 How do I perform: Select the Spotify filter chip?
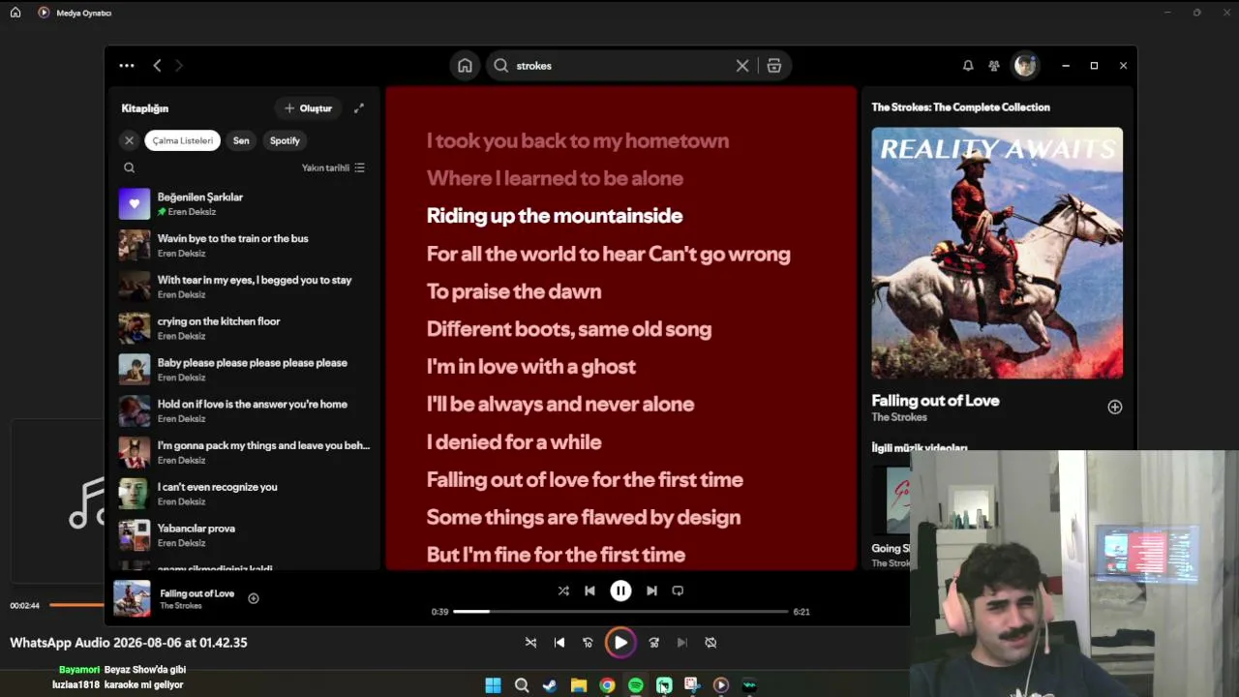(x=285, y=140)
